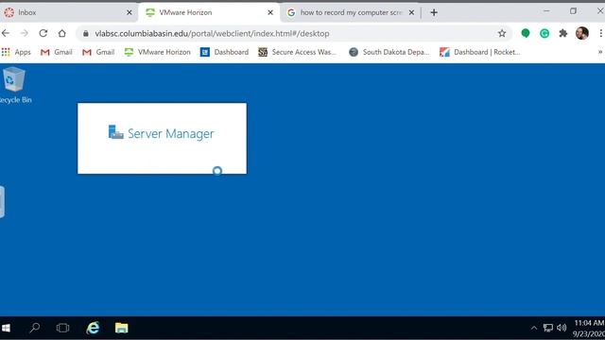Open network status tray icon
The width and height of the screenshot is (605, 340).
coord(547,328)
